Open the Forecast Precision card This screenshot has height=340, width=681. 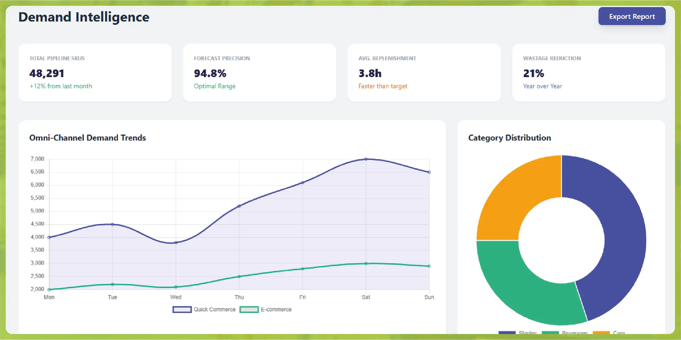click(259, 72)
